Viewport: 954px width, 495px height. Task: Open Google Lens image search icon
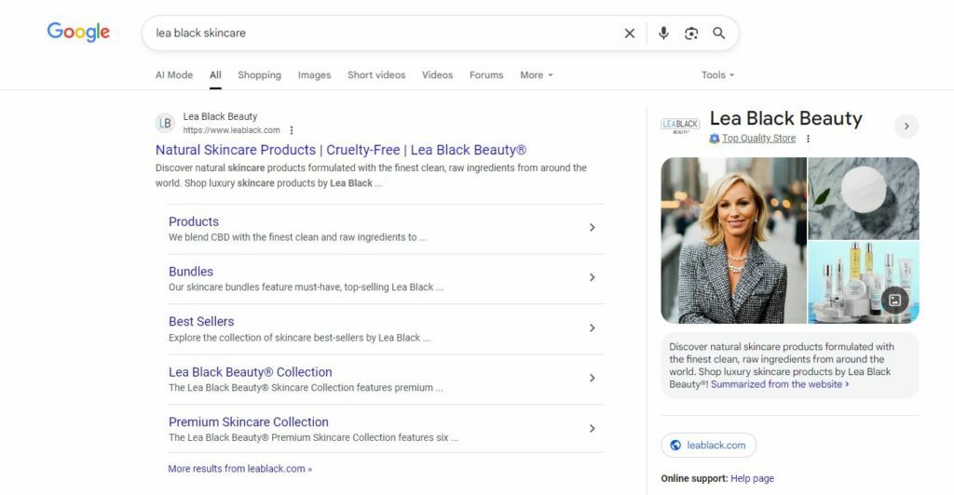[691, 33]
